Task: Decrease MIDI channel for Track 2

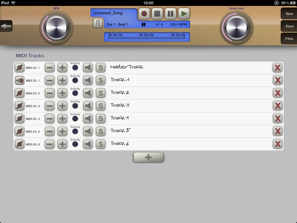Action: pos(49,93)
